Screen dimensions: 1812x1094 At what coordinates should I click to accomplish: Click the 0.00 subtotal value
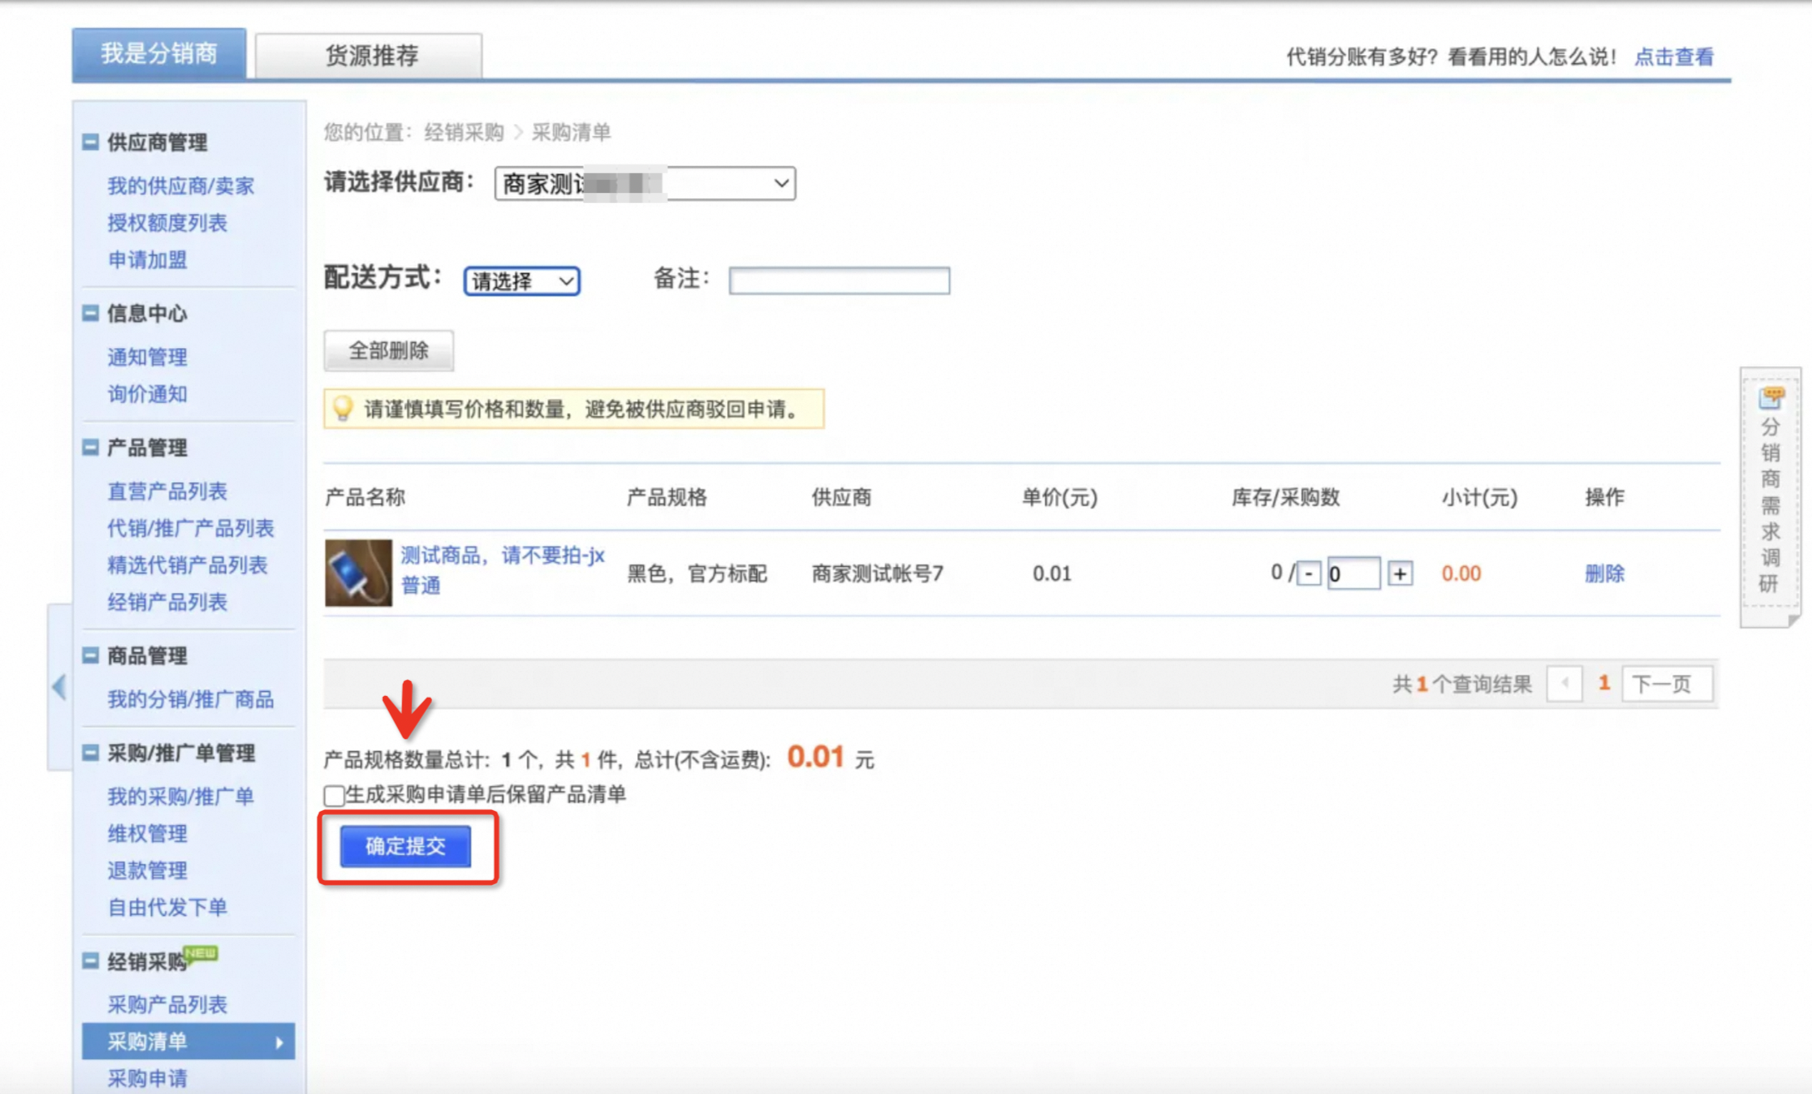click(1461, 574)
